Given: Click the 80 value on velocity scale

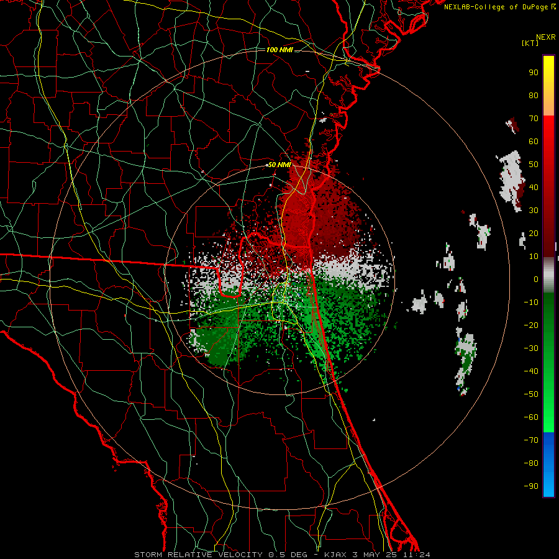Looking at the screenshot, I should (x=534, y=96).
